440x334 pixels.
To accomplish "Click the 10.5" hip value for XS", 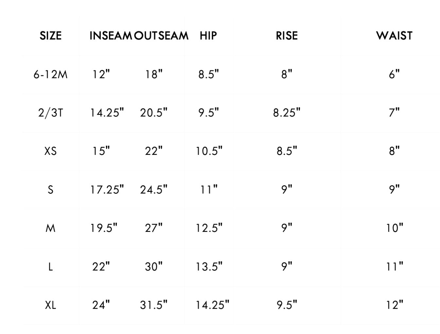I will coord(209,151).
